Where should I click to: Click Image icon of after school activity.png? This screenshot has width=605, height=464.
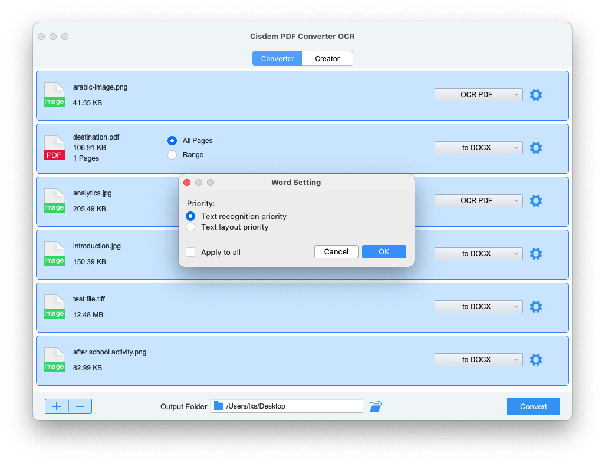54,360
